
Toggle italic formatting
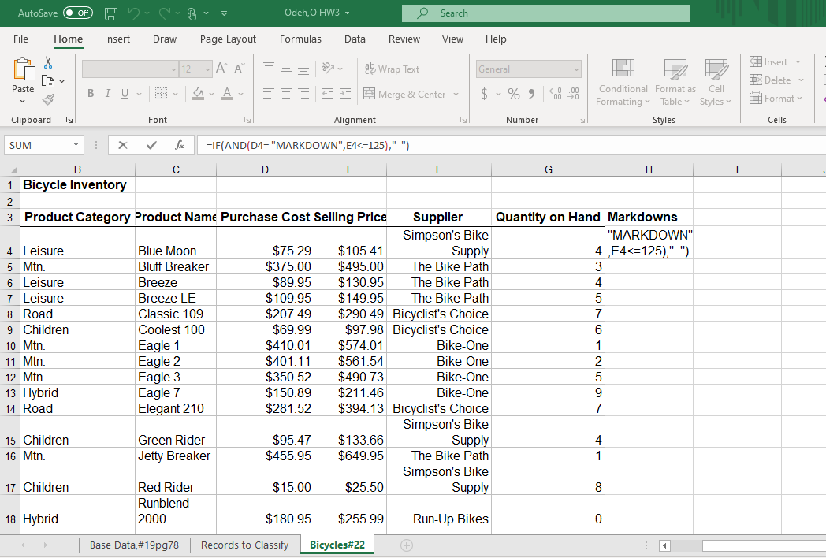(x=107, y=93)
